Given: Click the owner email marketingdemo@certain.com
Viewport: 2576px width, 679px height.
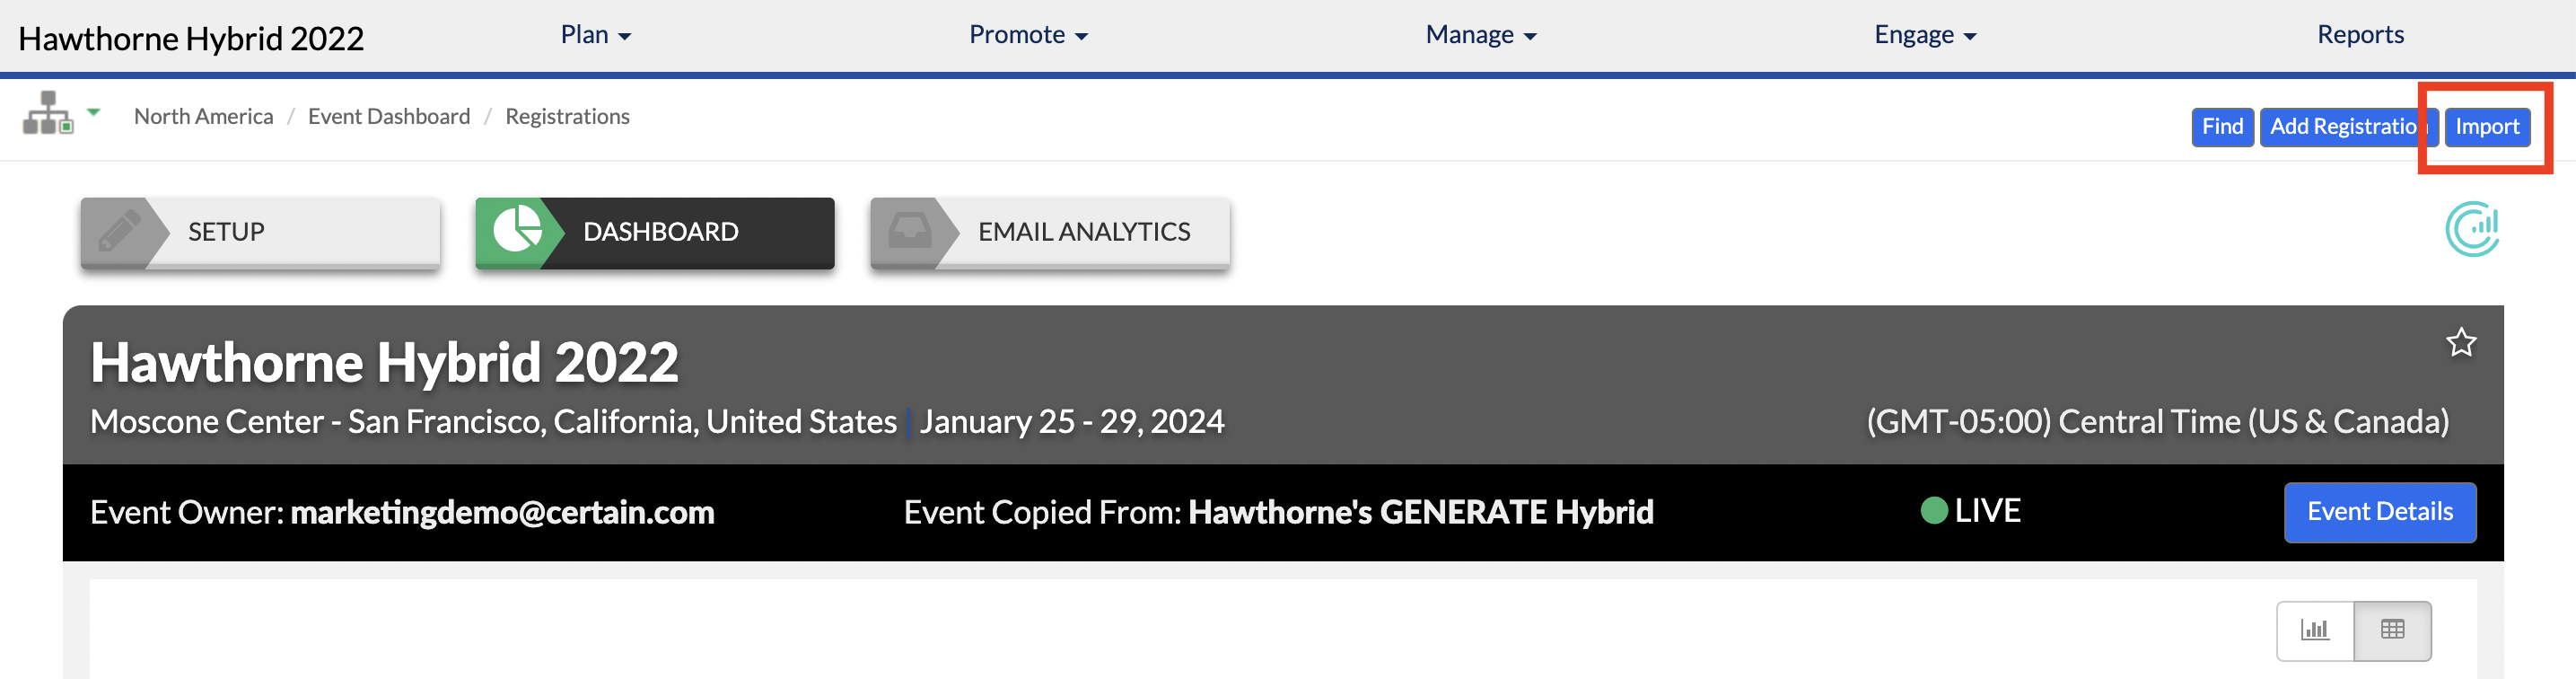Looking at the screenshot, I should tap(502, 512).
